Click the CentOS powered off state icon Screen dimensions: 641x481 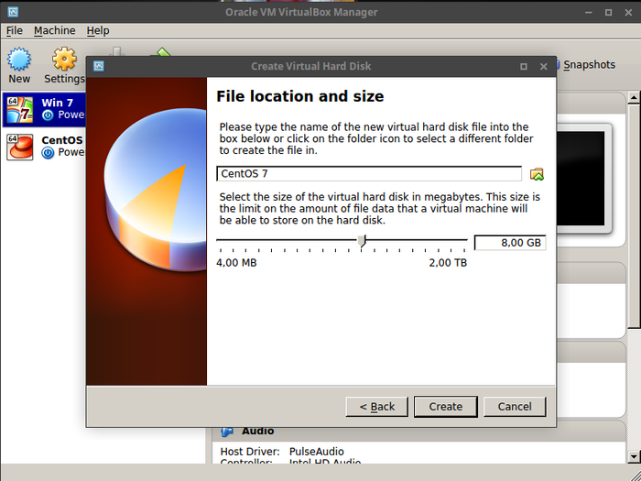pyautogui.click(x=48, y=153)
